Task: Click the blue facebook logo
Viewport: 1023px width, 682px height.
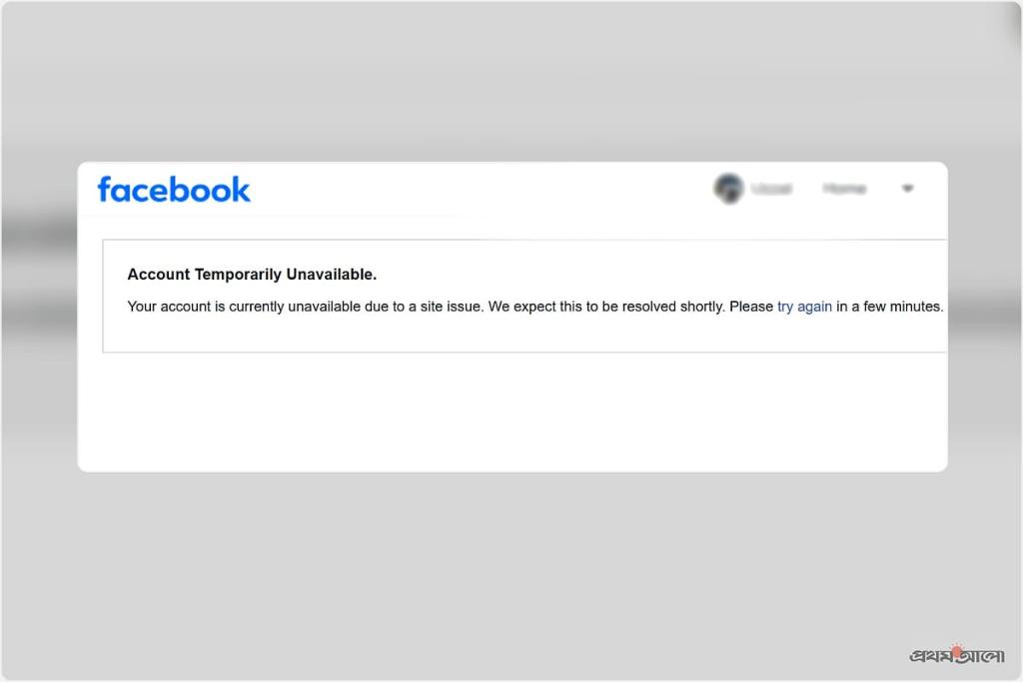Action: tap(174, 190)
